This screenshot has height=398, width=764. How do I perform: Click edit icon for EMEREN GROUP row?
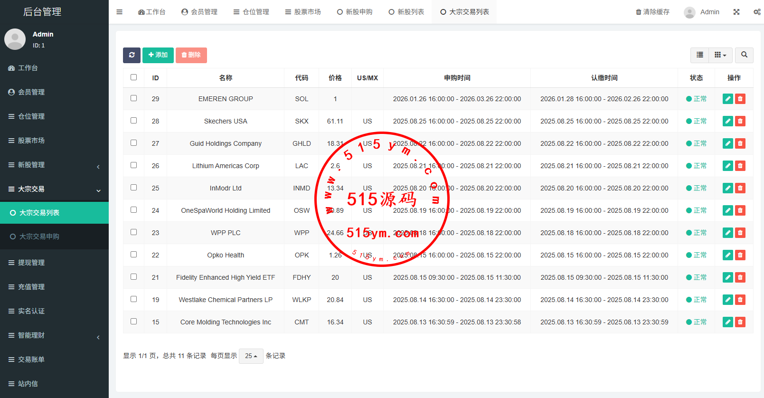tap(727, 99)
